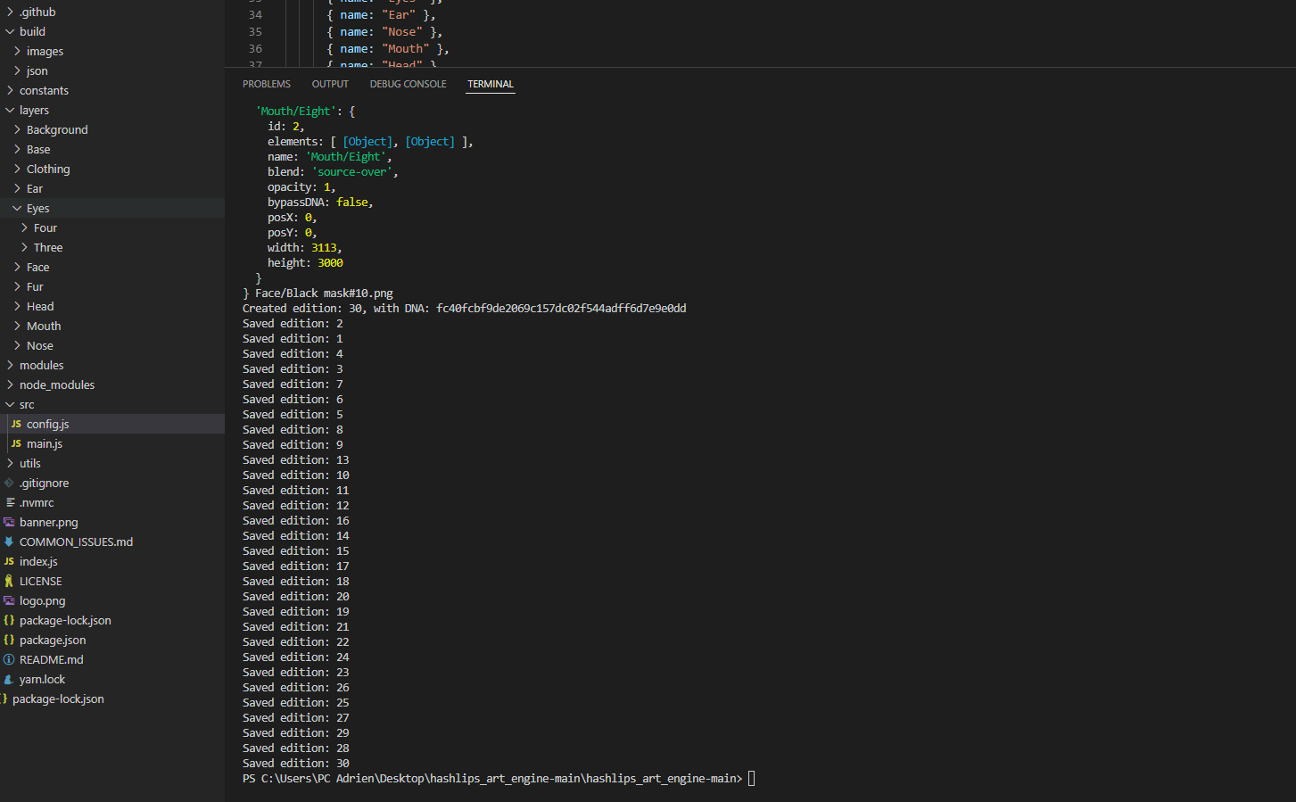Expand the utils folder chevron
The width and height of the screenshot is (1296, 802).
pos(10,463)
